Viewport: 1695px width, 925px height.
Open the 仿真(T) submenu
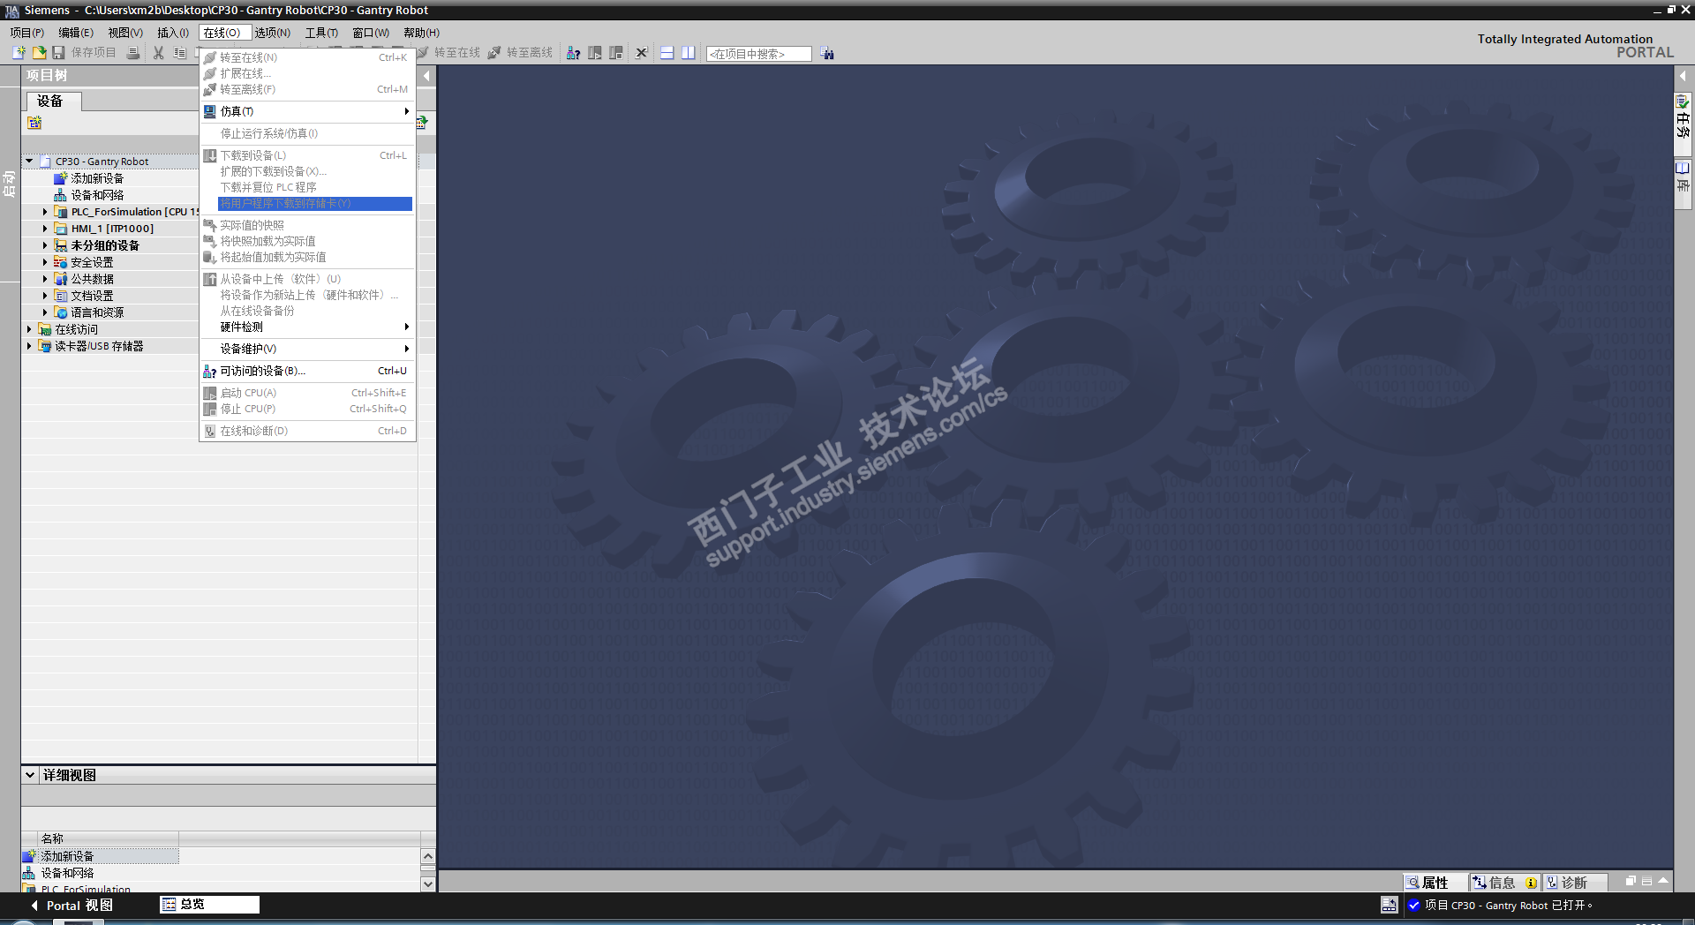(308, 111)
